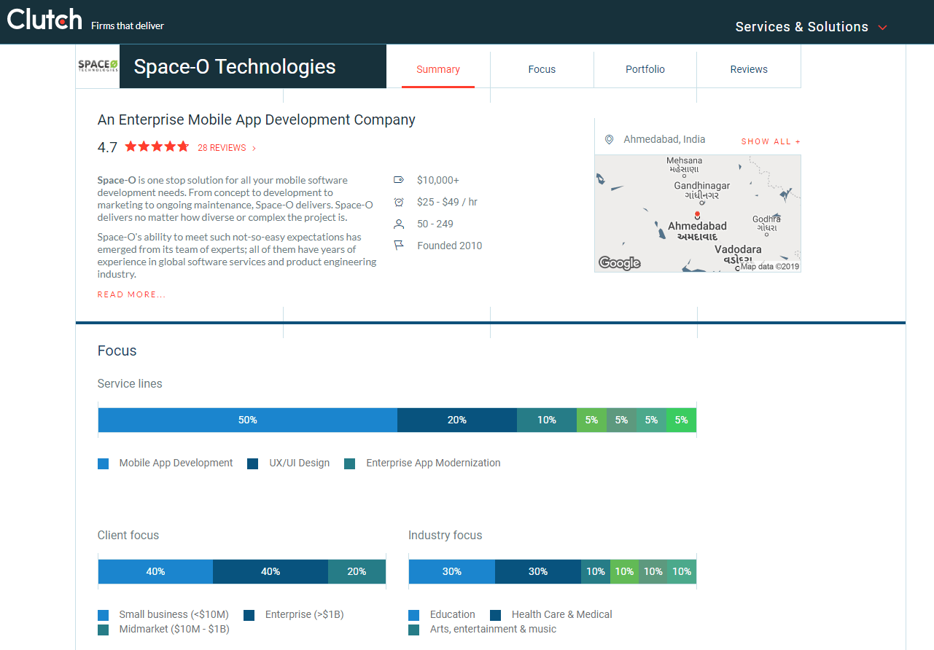The image size is (934, 650).
Task: Click the Founded 2010 text
Action: (x=450, y=246)
